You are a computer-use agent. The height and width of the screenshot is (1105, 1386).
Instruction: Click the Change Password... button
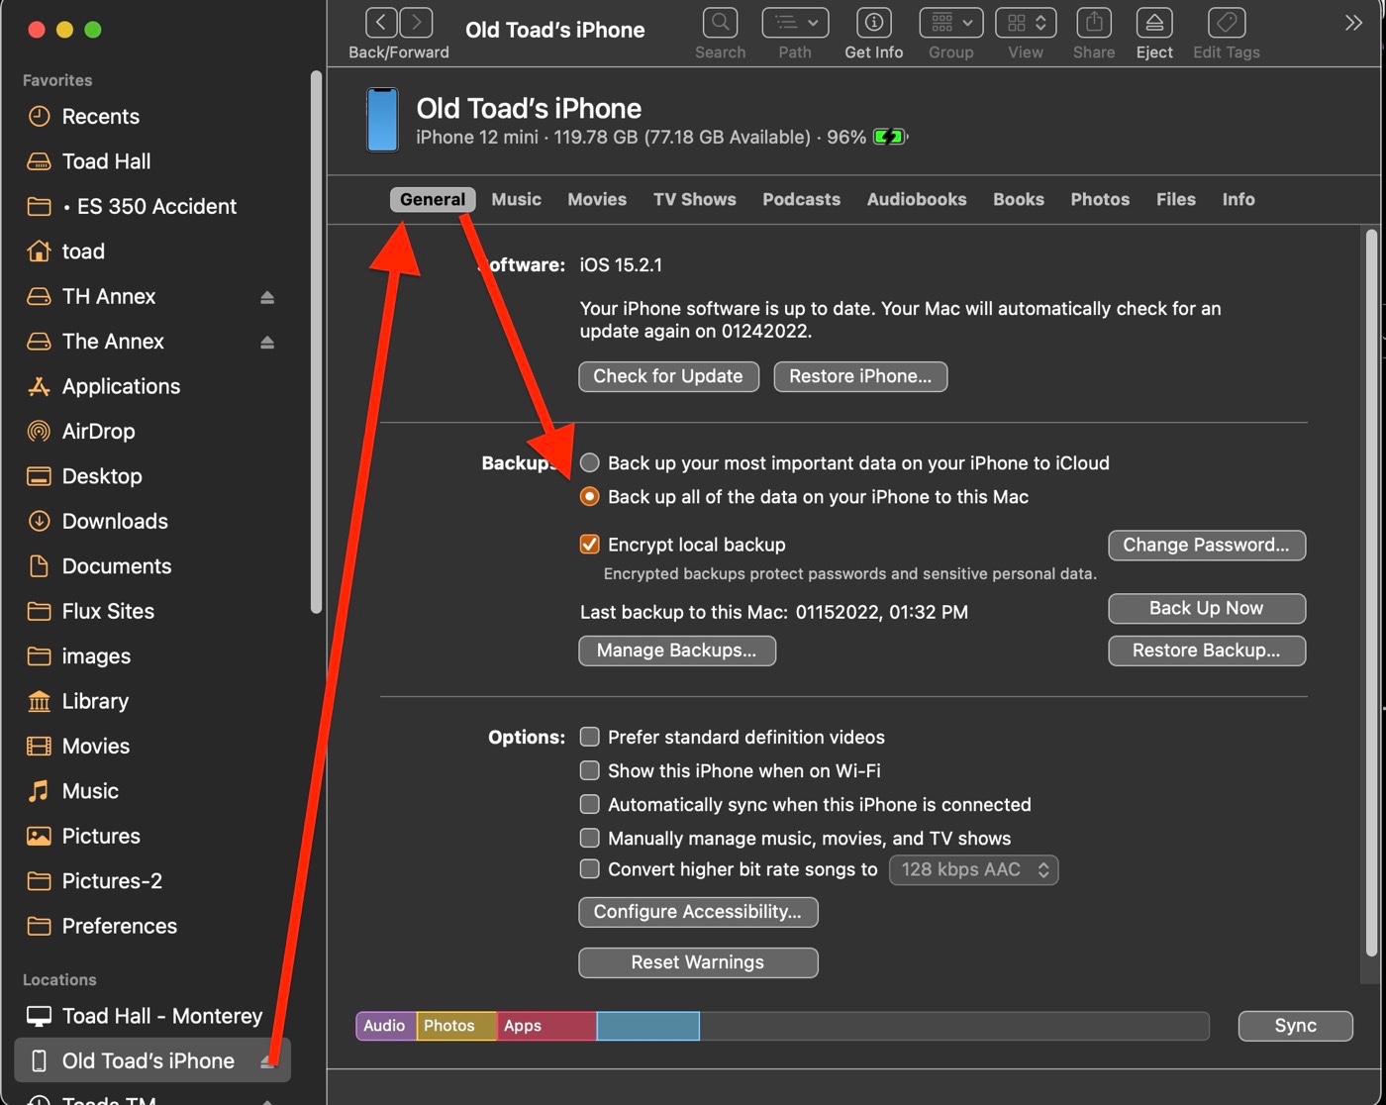coord(1207,545)
